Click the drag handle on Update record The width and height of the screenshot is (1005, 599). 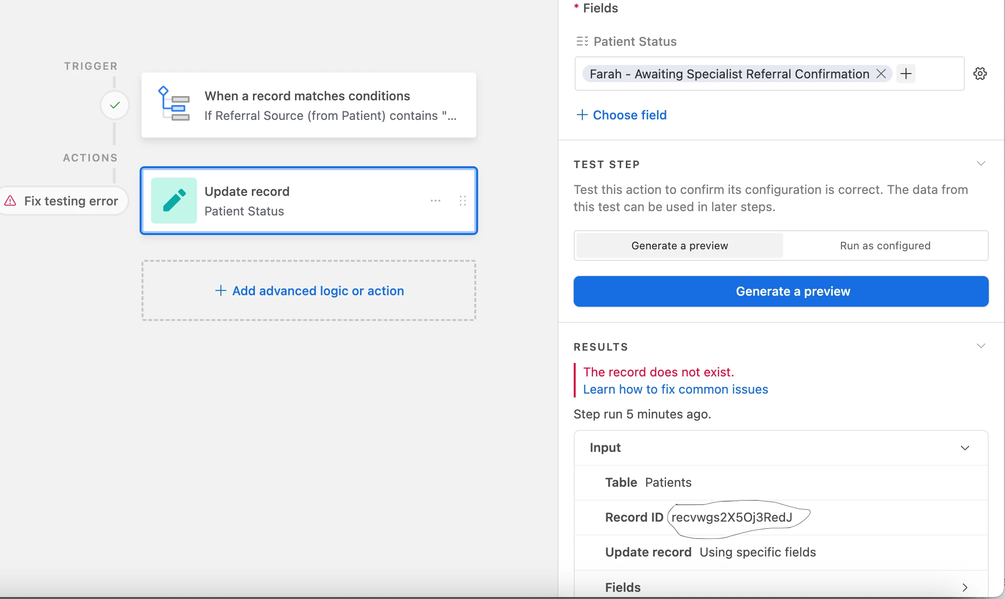point(462,201)
